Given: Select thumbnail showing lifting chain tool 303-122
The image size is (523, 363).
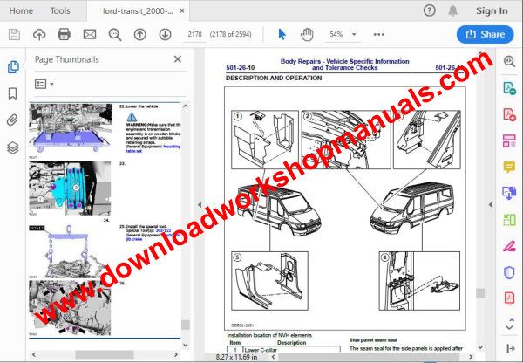Looking at the screenshot, I should pyautogui.click(x=68, y=252).
